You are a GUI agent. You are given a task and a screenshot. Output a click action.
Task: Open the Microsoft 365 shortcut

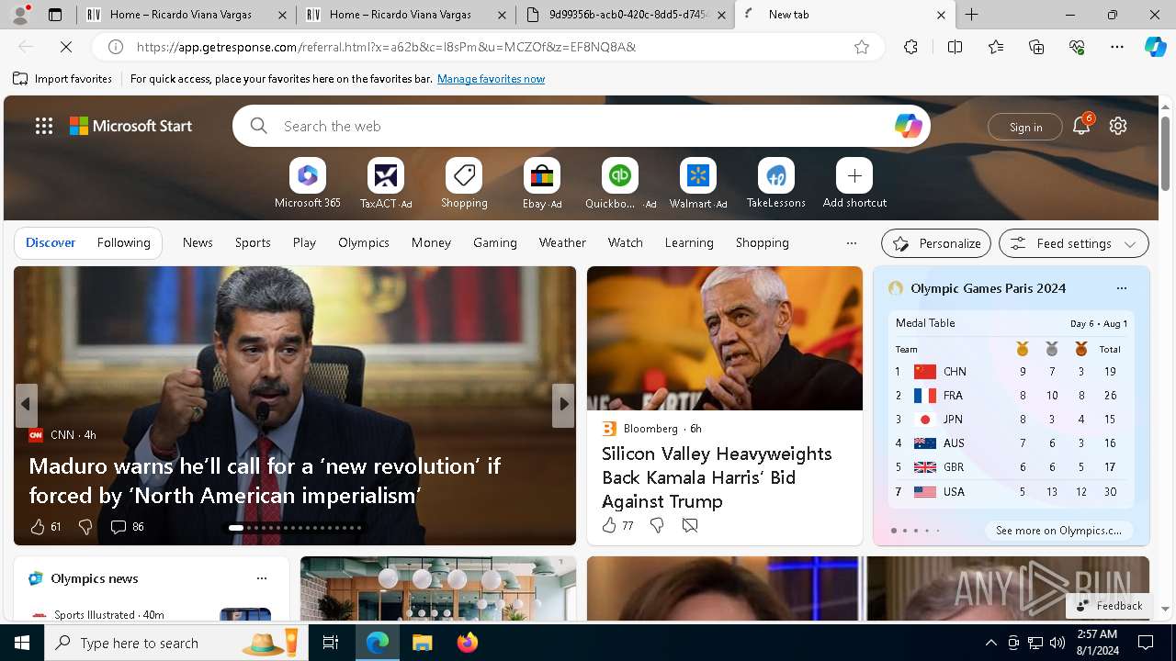308,175
